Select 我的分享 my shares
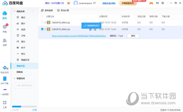The image size is (183, 112). pyautogui.click(x=24, y=66)
